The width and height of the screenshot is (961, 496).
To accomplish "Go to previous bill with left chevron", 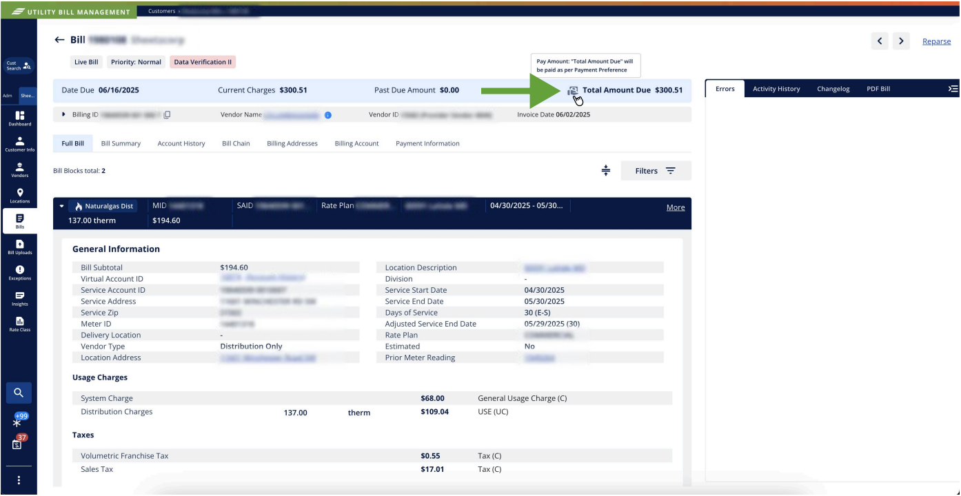I will tap(880, 41).
